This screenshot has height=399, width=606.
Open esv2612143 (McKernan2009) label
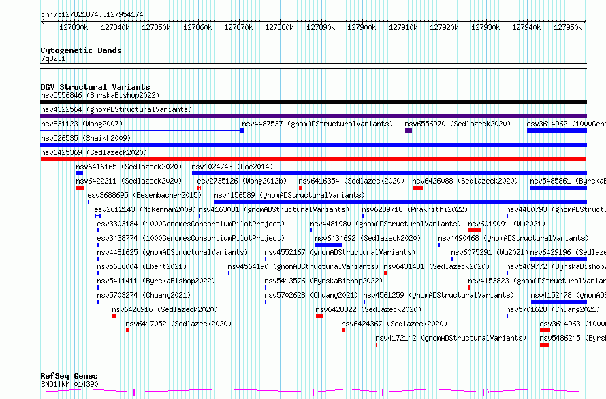point(145,209)
